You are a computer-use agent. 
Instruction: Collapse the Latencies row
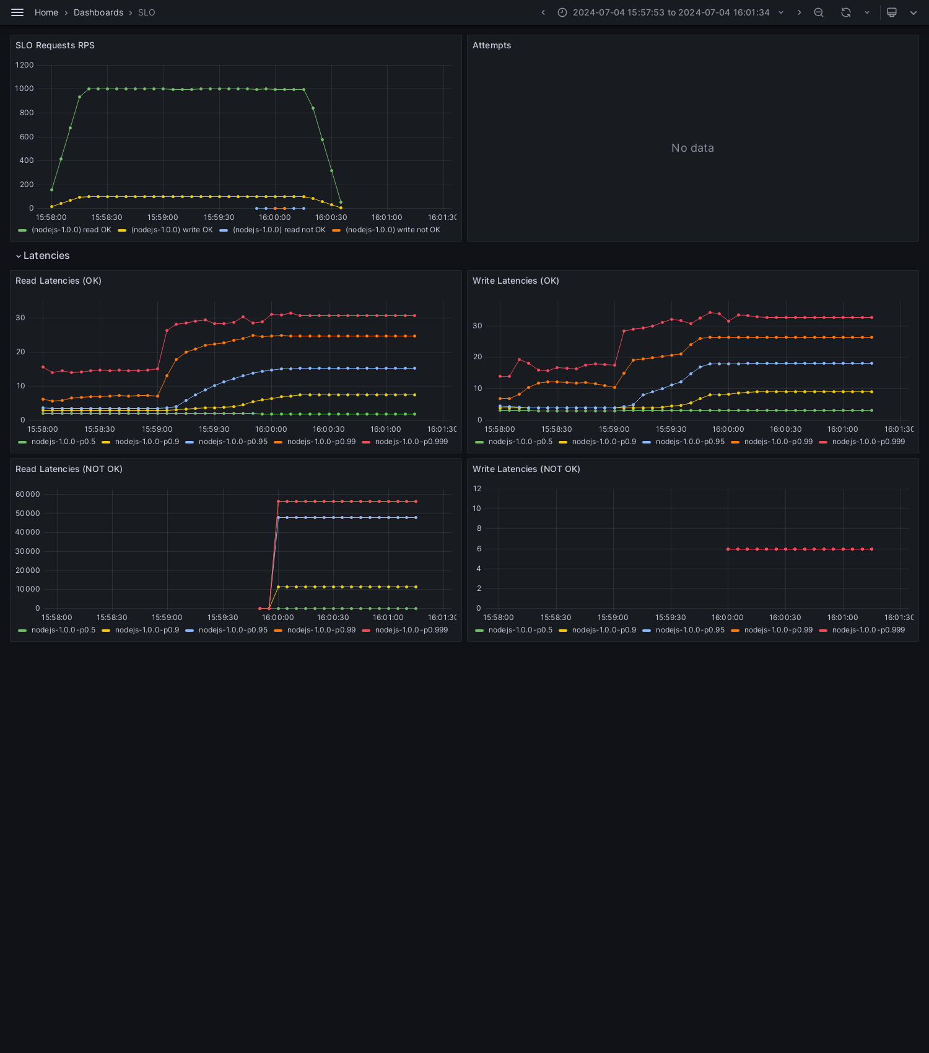(43, 256)
